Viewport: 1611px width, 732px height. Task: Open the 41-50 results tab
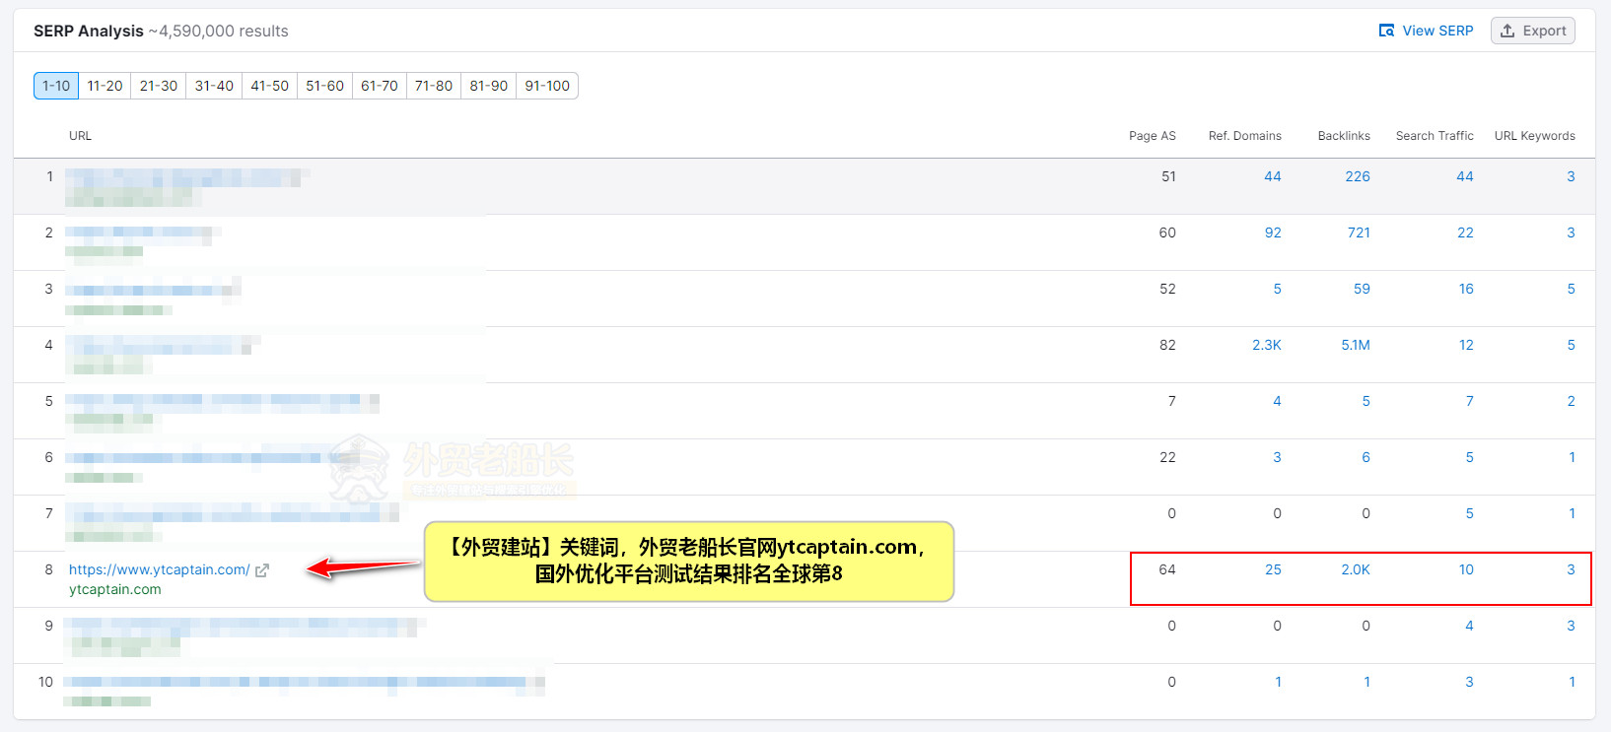click(269, 86)
